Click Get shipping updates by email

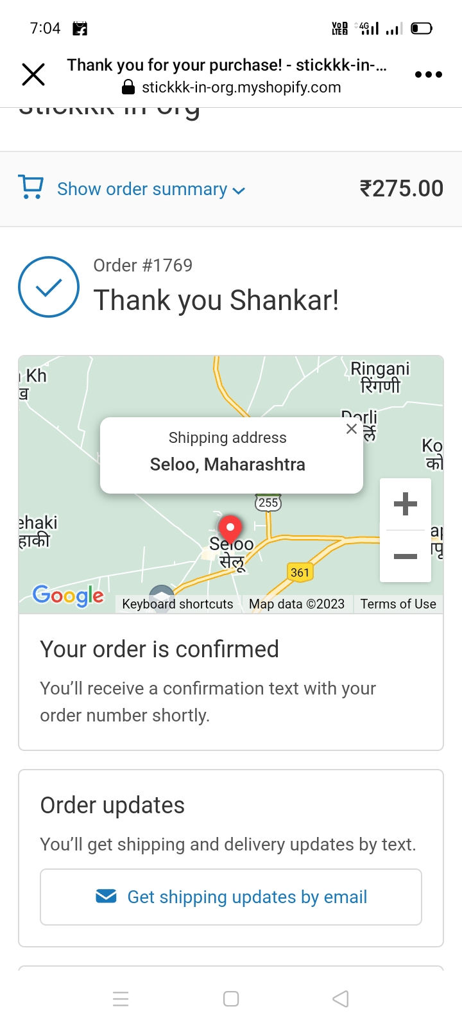[231, 897]
